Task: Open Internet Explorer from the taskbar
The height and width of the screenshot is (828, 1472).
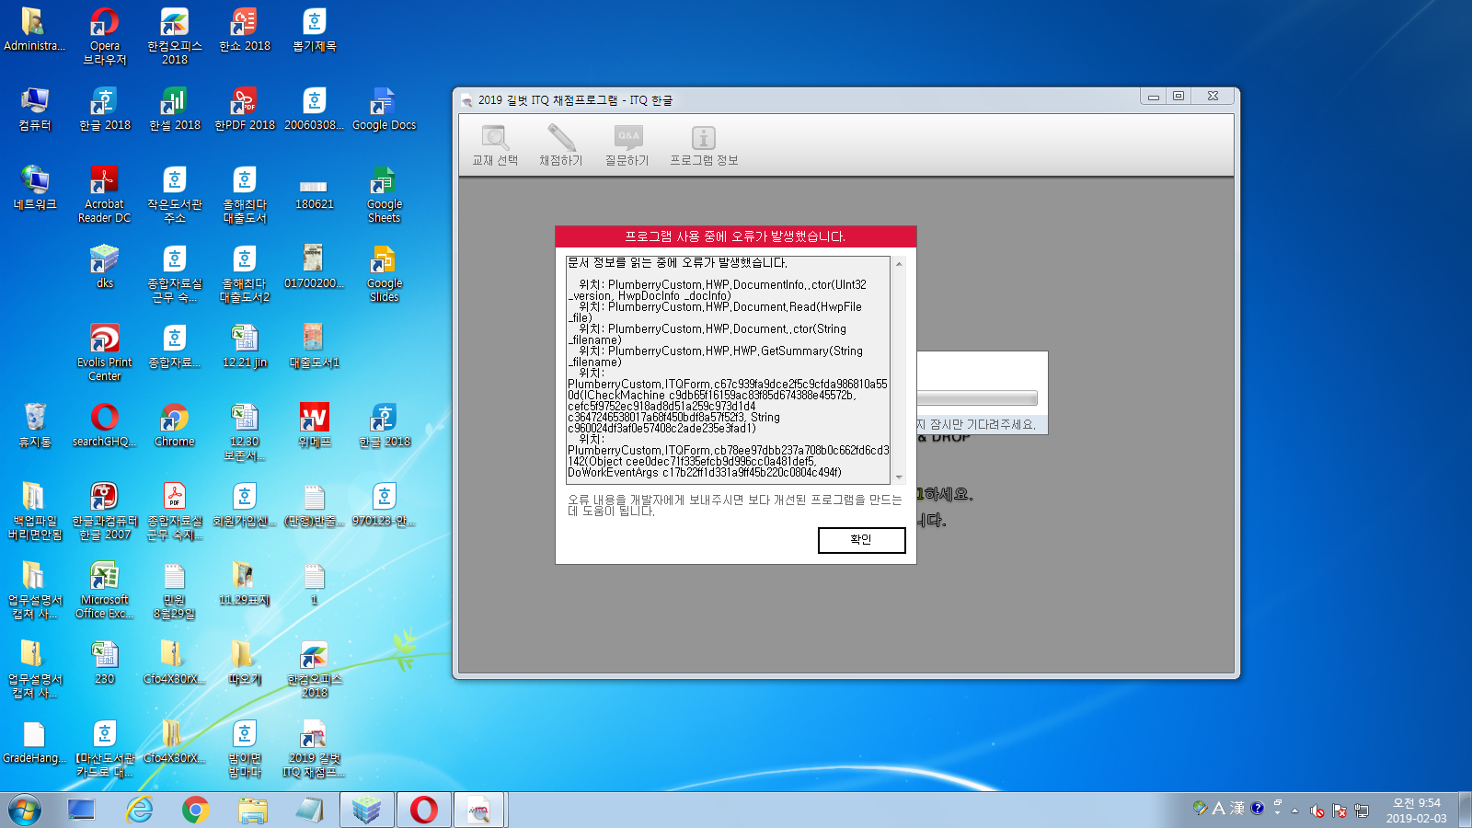Action: point(139,811)
